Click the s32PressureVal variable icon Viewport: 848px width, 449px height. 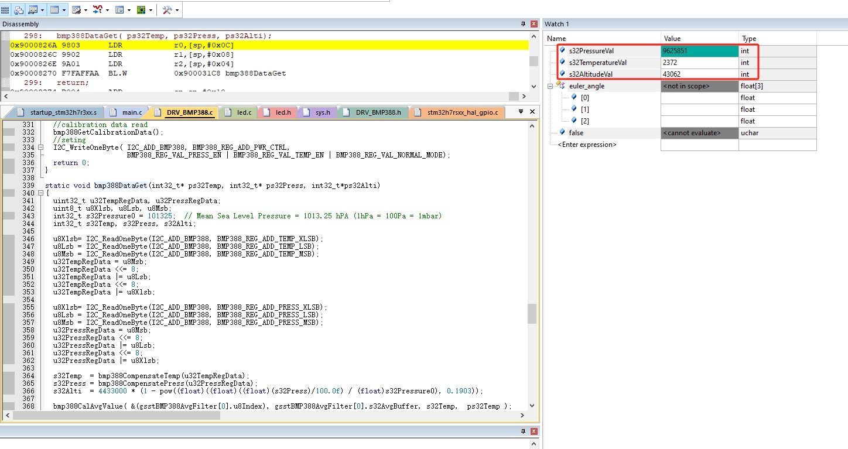pos(563,50)
